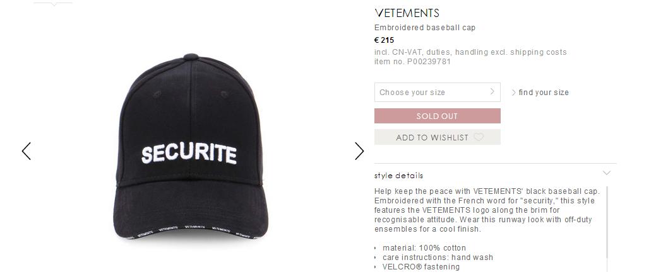Go to the previous product image arrow
This screenshot has height=277, width=656.
coord(27,151)
